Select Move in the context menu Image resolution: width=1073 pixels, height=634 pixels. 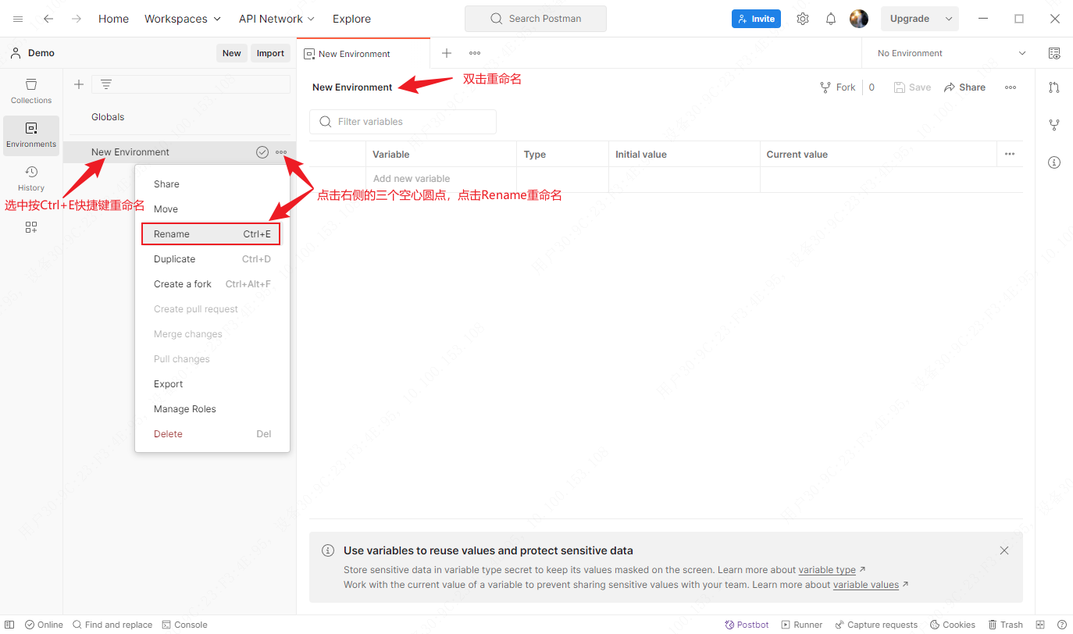point(212,209)
